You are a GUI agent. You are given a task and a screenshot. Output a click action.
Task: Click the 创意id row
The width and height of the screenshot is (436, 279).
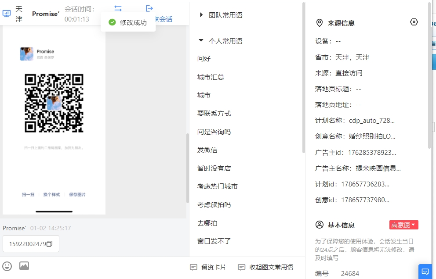352,200
